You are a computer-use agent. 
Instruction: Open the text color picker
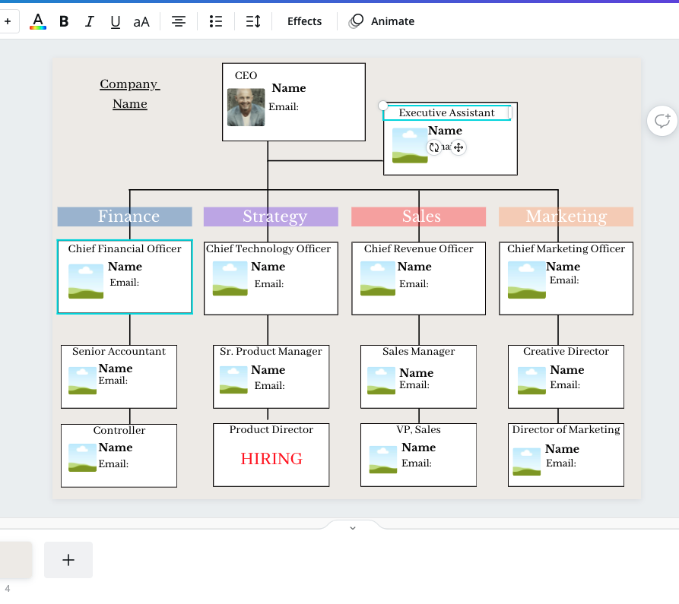point(38,21)
